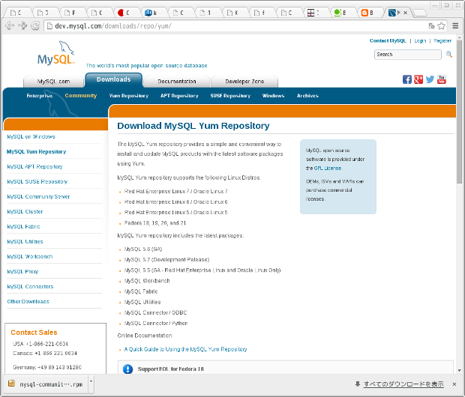Open Yum Repository in the submenu
Image resolution: width=465 pixels, height=397 pixels.
click(129, 96)
